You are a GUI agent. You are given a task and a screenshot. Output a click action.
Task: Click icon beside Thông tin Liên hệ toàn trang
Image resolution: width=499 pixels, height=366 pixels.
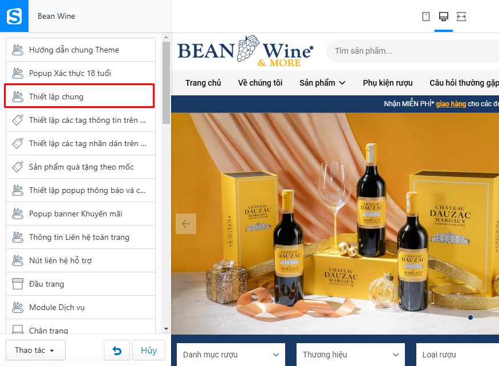[x=18, y=237]
